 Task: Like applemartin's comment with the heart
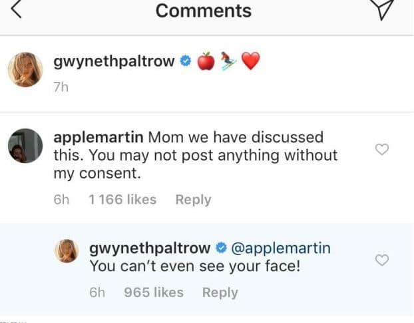382,150
